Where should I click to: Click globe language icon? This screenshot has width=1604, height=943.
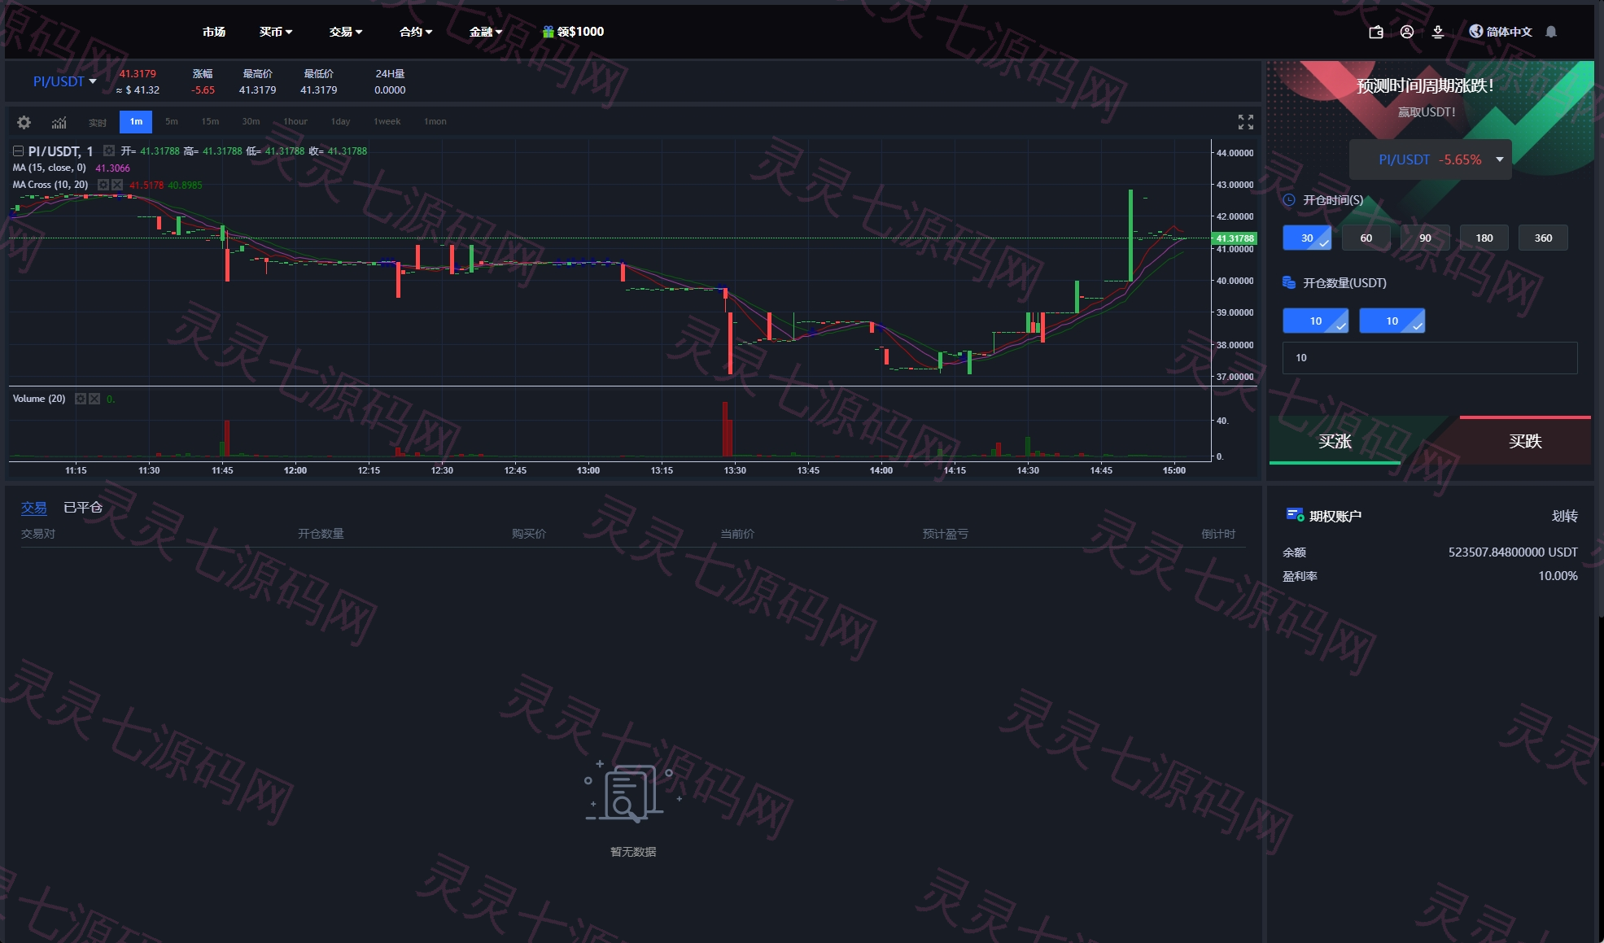[1476, 31]
